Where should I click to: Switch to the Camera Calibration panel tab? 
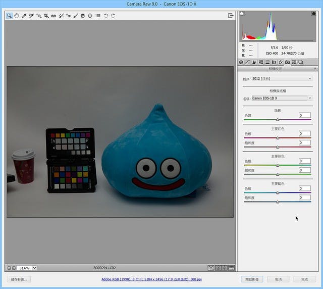point(287,62)
